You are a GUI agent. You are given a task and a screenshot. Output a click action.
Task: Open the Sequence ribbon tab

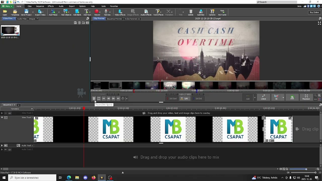click(x=40, y=6)
